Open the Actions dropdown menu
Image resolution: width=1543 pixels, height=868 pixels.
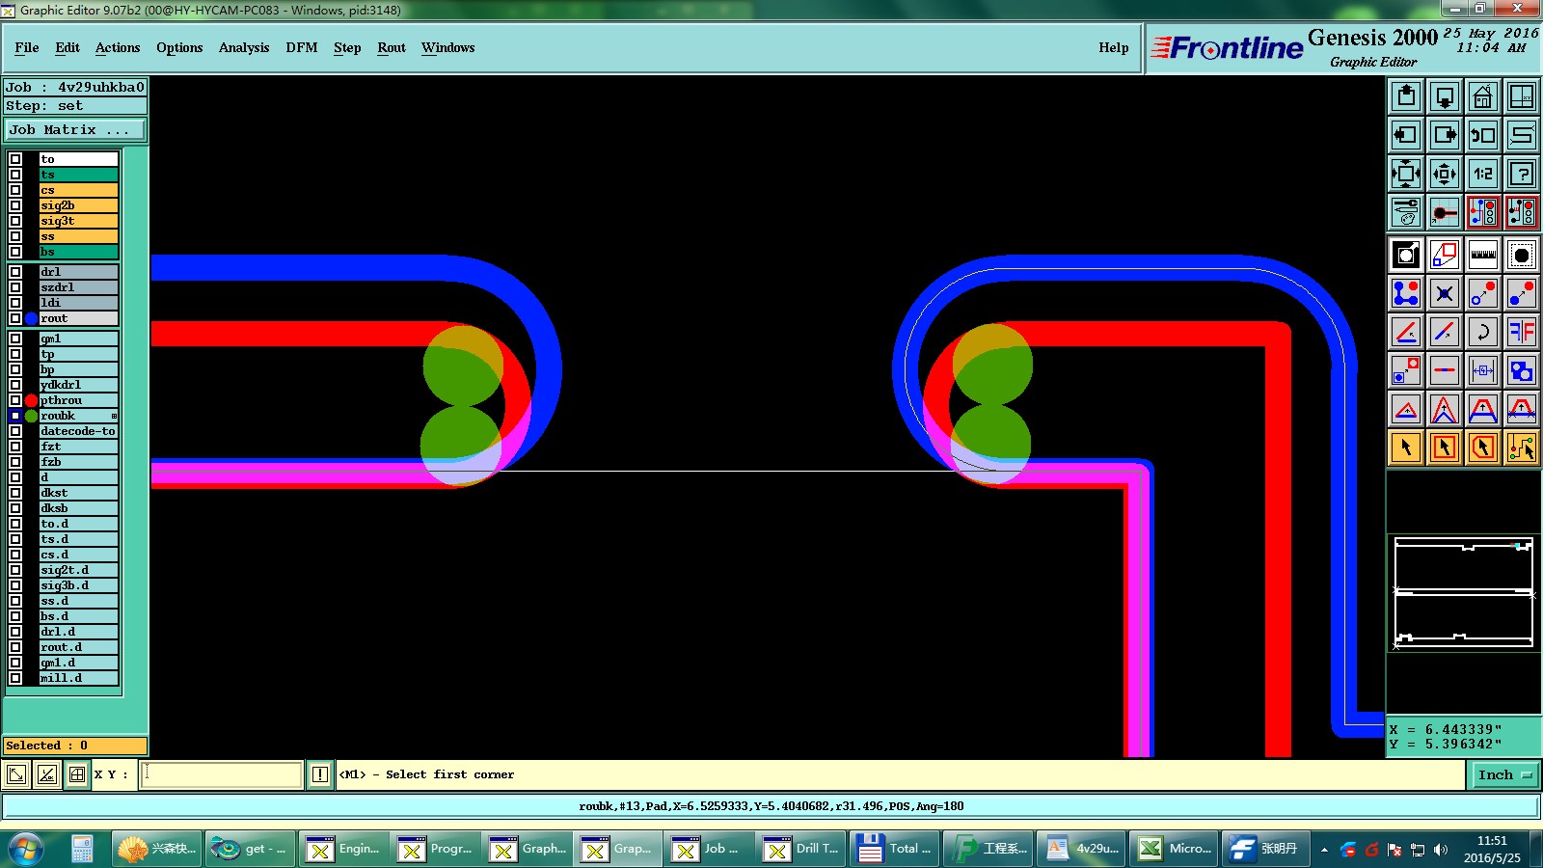coord(118,47)
